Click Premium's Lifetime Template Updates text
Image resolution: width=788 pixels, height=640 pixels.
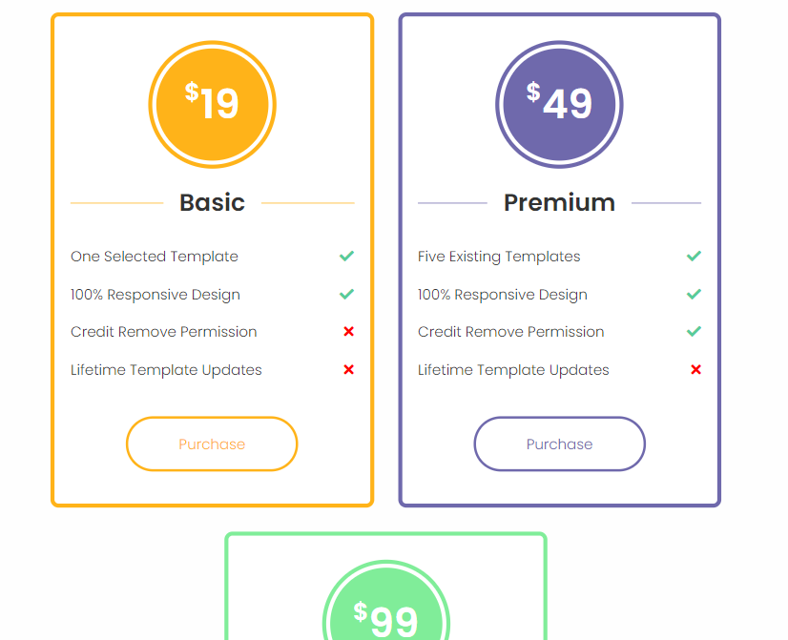(513, 370)
